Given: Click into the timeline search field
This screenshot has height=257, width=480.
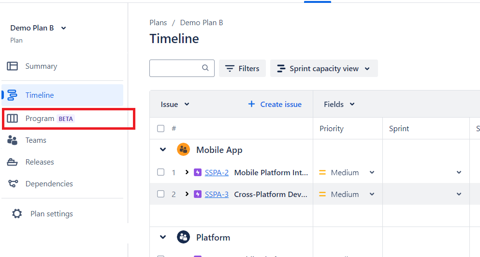Looking at the screenshot, I should coord(175,68).
